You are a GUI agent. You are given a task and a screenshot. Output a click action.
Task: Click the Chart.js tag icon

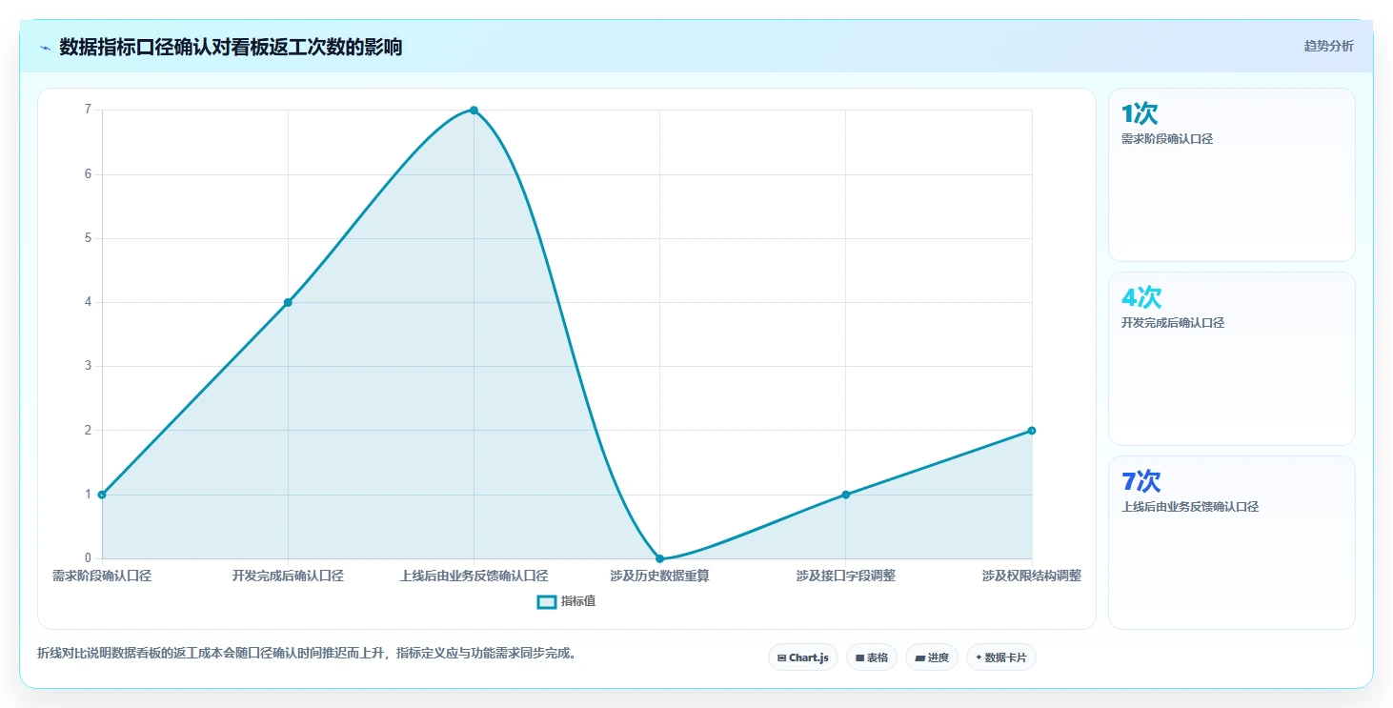click(781, 657)
